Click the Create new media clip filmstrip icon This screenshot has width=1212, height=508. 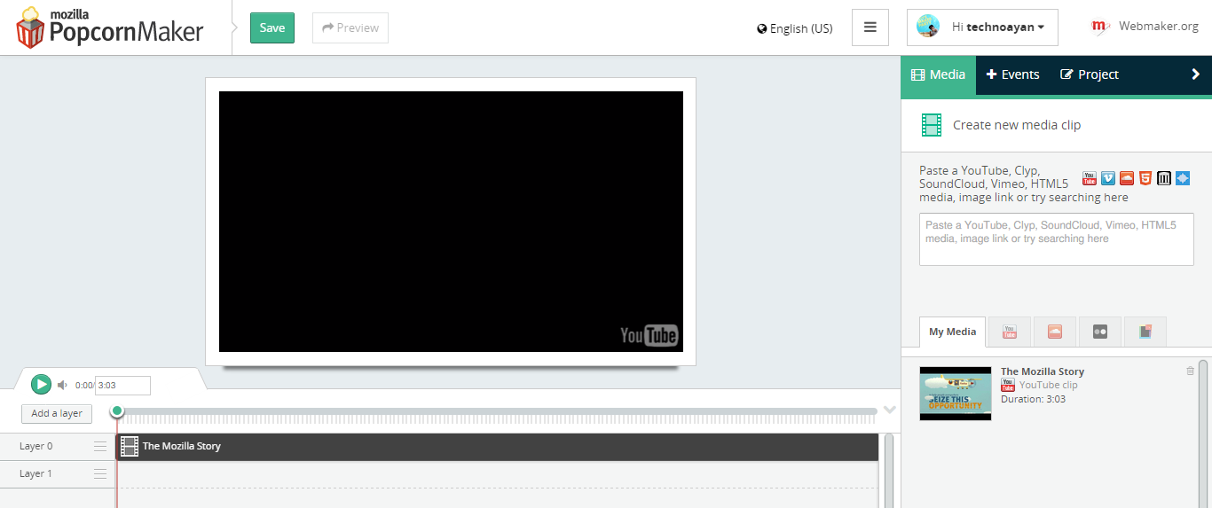point(932,125)
